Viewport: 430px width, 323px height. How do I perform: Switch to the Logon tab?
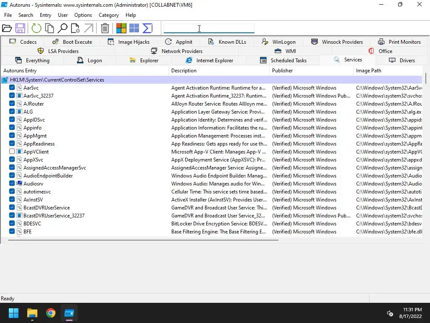pyautogui.click(x=89, y=61)
